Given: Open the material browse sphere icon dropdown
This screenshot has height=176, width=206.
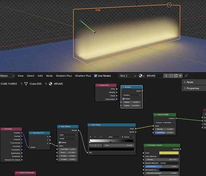Looking at the screenshot, I should click(x=142, y=76).
